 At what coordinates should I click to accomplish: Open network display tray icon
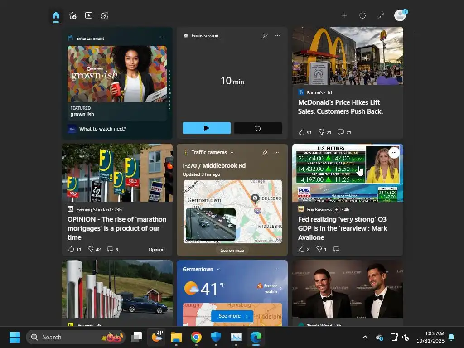[394, 337]
